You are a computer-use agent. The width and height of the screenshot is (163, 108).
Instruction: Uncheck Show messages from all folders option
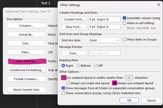point(63,88)
